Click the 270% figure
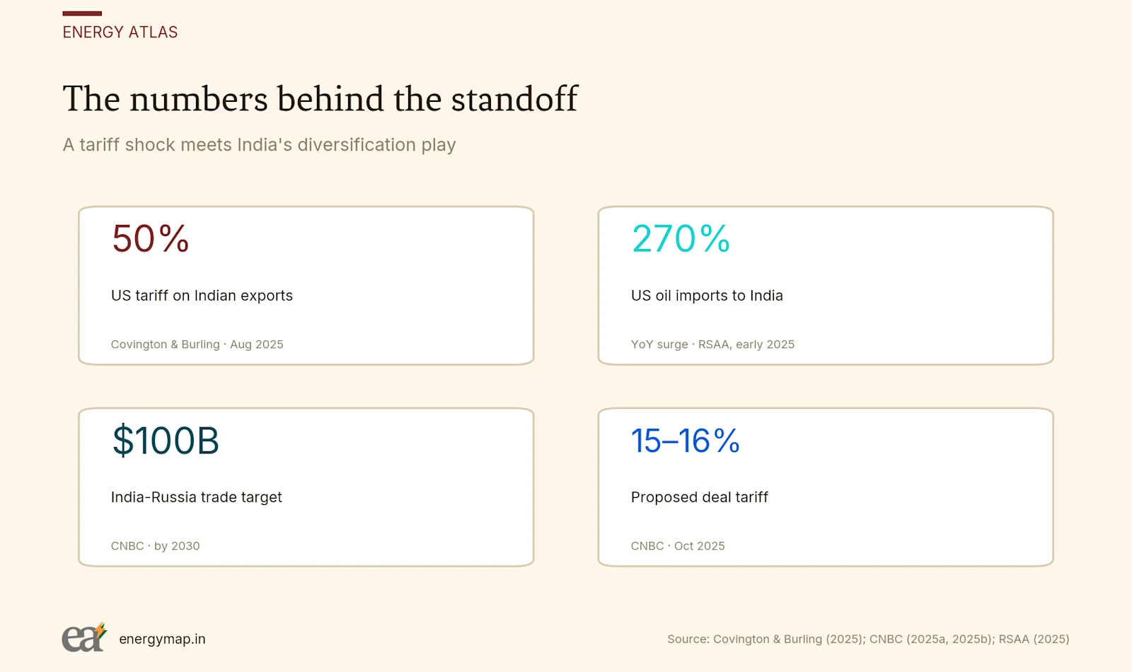Viewport: 1132px width, 672px height. point(681,239)
